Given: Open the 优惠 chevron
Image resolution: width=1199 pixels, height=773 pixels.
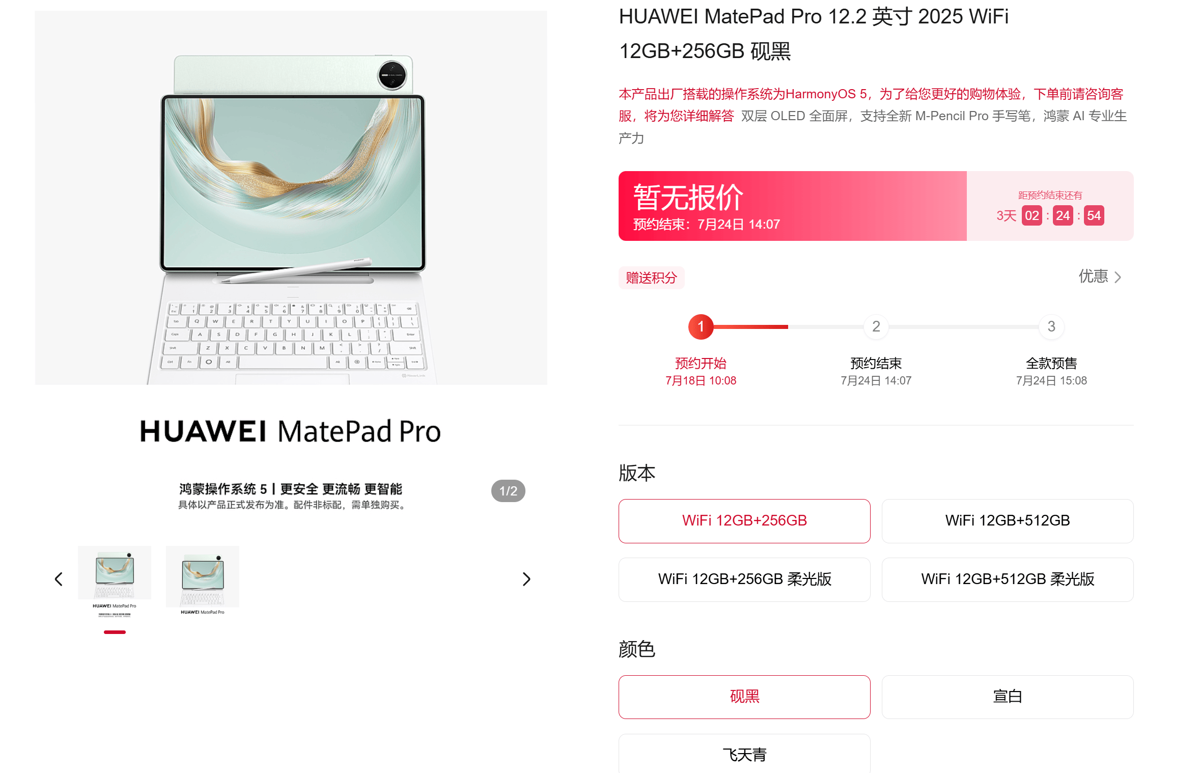Looking at the screenshot, I should 1118,277.
